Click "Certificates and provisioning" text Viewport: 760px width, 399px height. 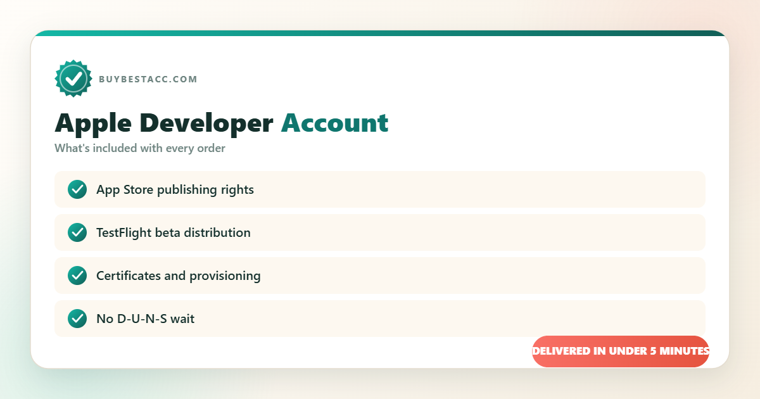pyautogui.click(x=179, y=275)
